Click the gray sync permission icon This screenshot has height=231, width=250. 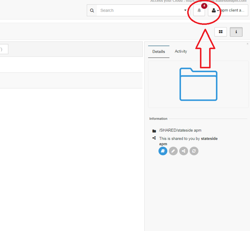coord(194,151)
